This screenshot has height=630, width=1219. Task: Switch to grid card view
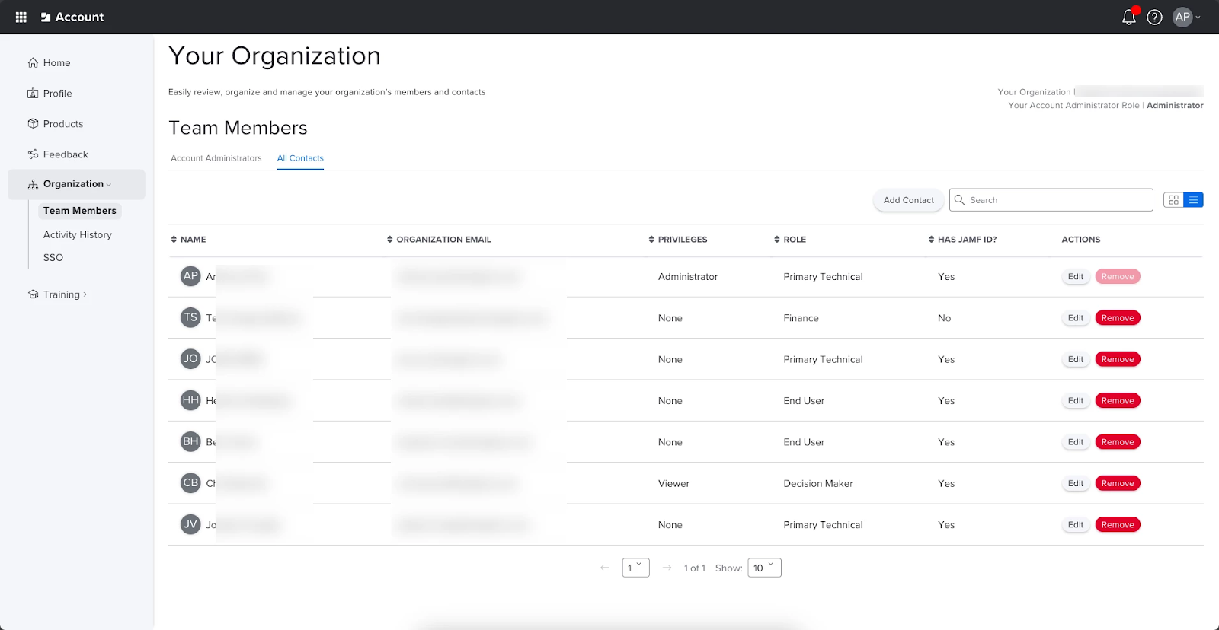(1173, 200)
